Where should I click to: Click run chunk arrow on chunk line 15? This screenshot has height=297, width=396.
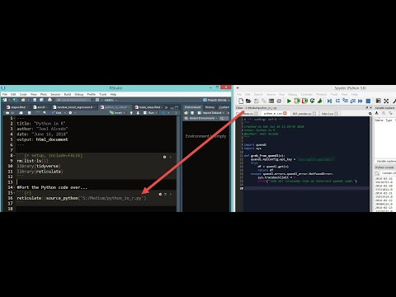coord(171,194)
